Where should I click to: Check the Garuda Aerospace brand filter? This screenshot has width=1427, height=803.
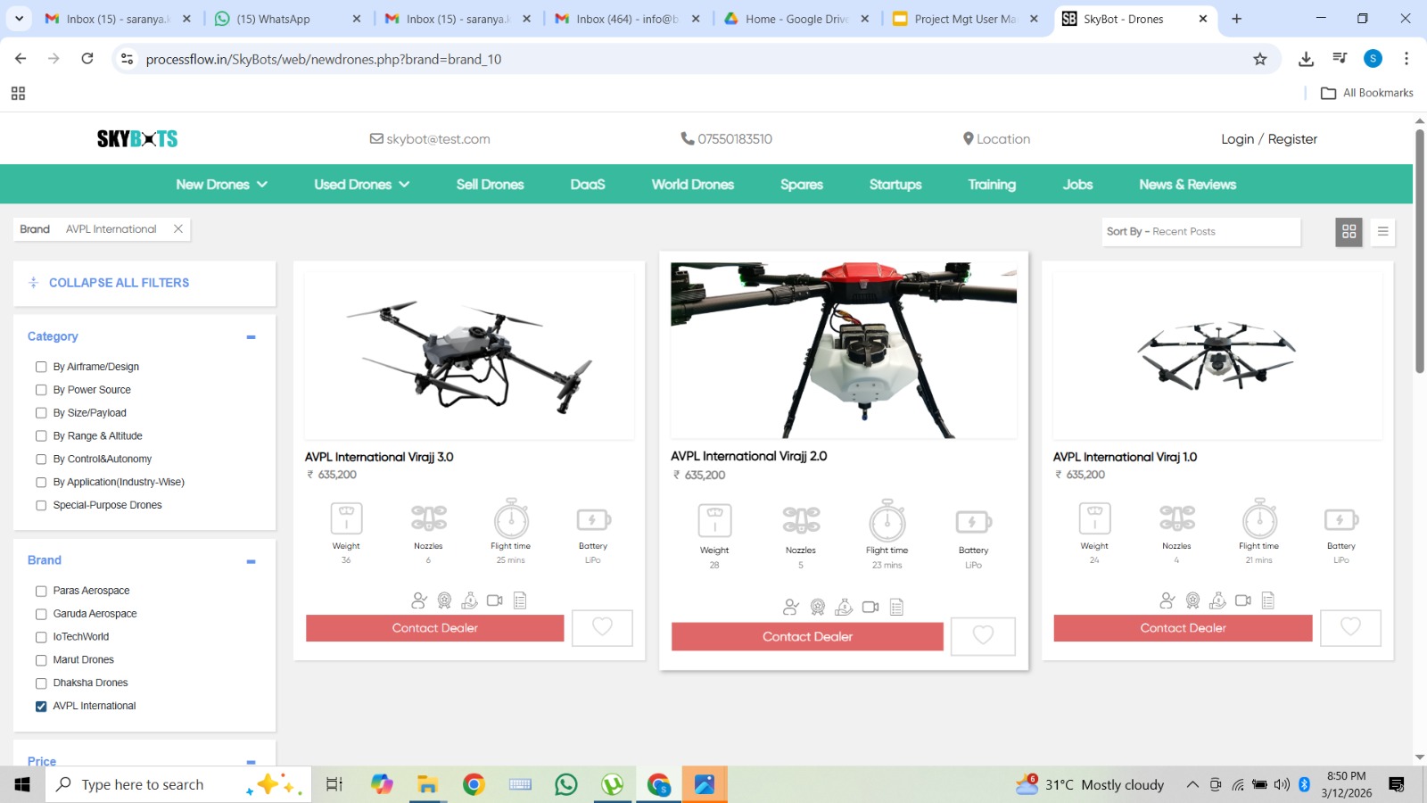41,615
